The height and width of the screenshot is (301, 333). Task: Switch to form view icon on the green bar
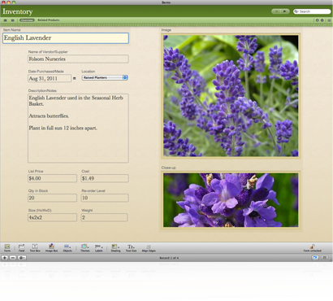[x=5, y=20]
